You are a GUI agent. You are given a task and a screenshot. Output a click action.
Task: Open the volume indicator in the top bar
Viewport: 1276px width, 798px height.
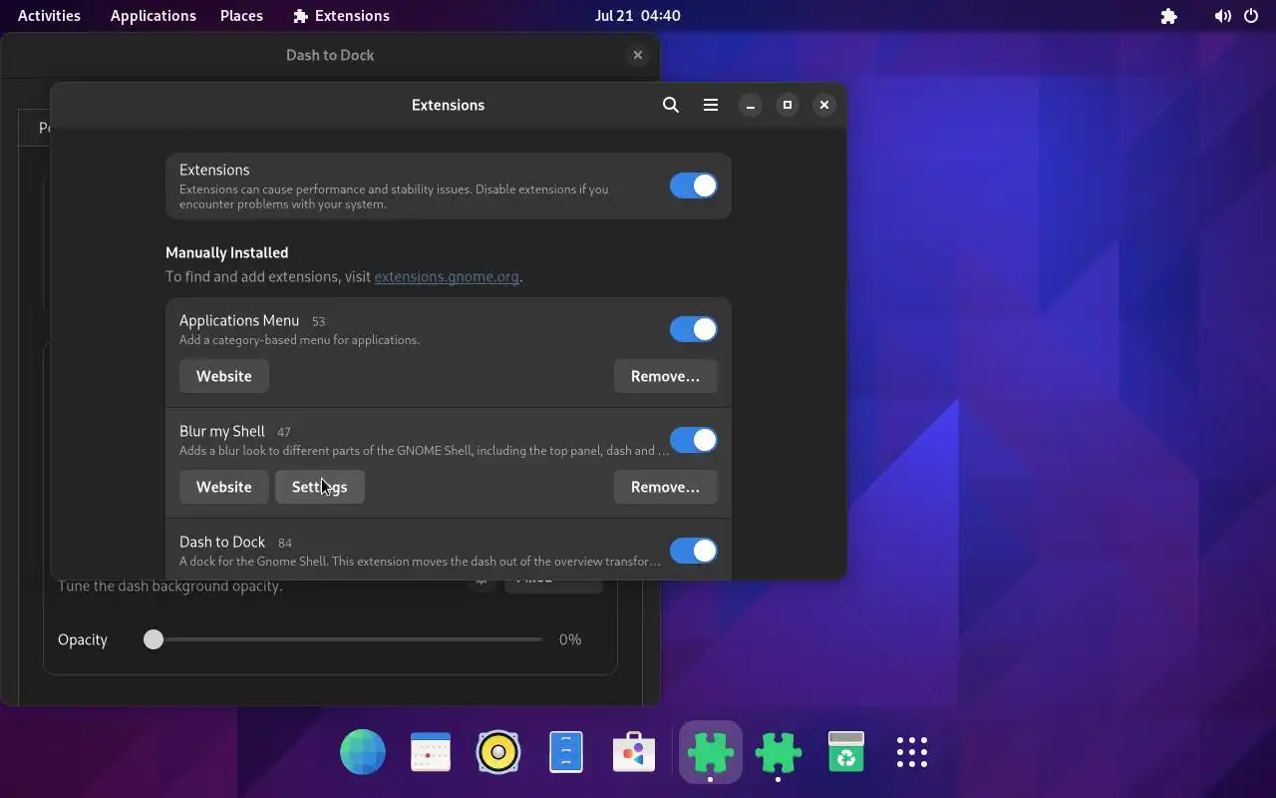point(1223,16)
